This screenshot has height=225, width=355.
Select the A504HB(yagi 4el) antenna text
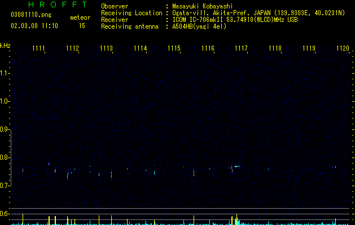tap(199, 26)
